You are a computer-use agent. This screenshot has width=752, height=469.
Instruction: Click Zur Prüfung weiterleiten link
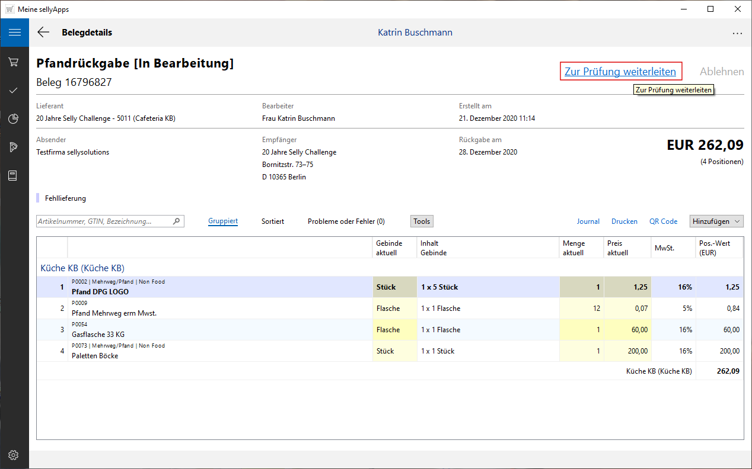620,72
